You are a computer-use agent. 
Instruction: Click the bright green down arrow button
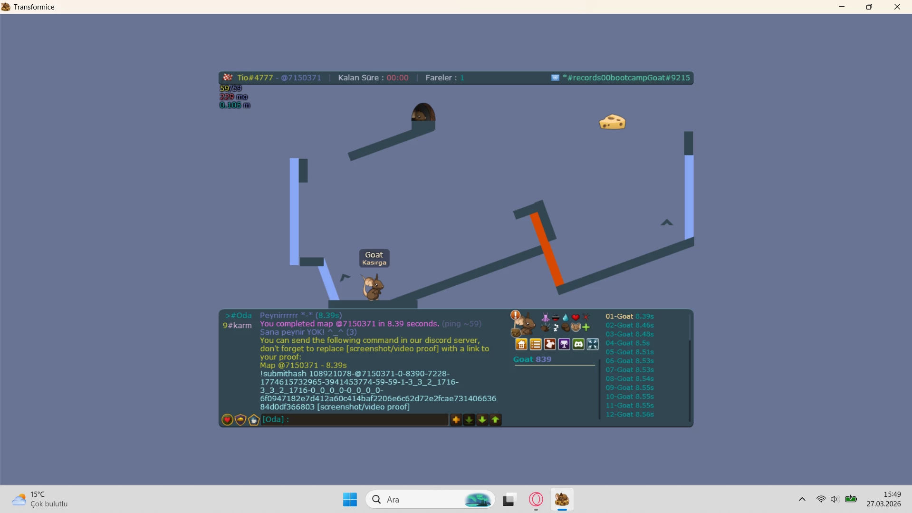coord(482,420)
